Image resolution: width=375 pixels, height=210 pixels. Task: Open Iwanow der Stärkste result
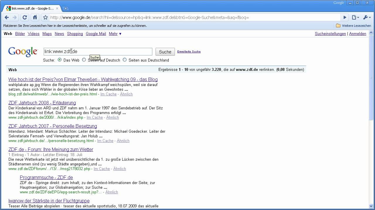point(49,201)
